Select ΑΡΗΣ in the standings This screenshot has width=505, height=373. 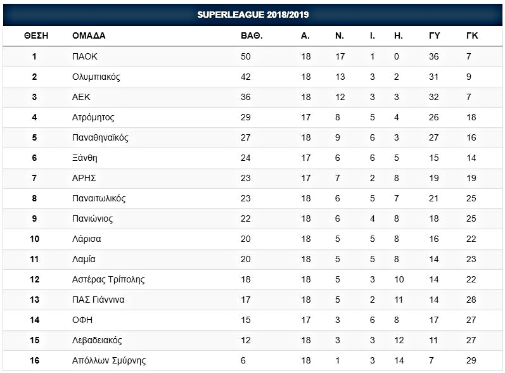coord(84,179)
